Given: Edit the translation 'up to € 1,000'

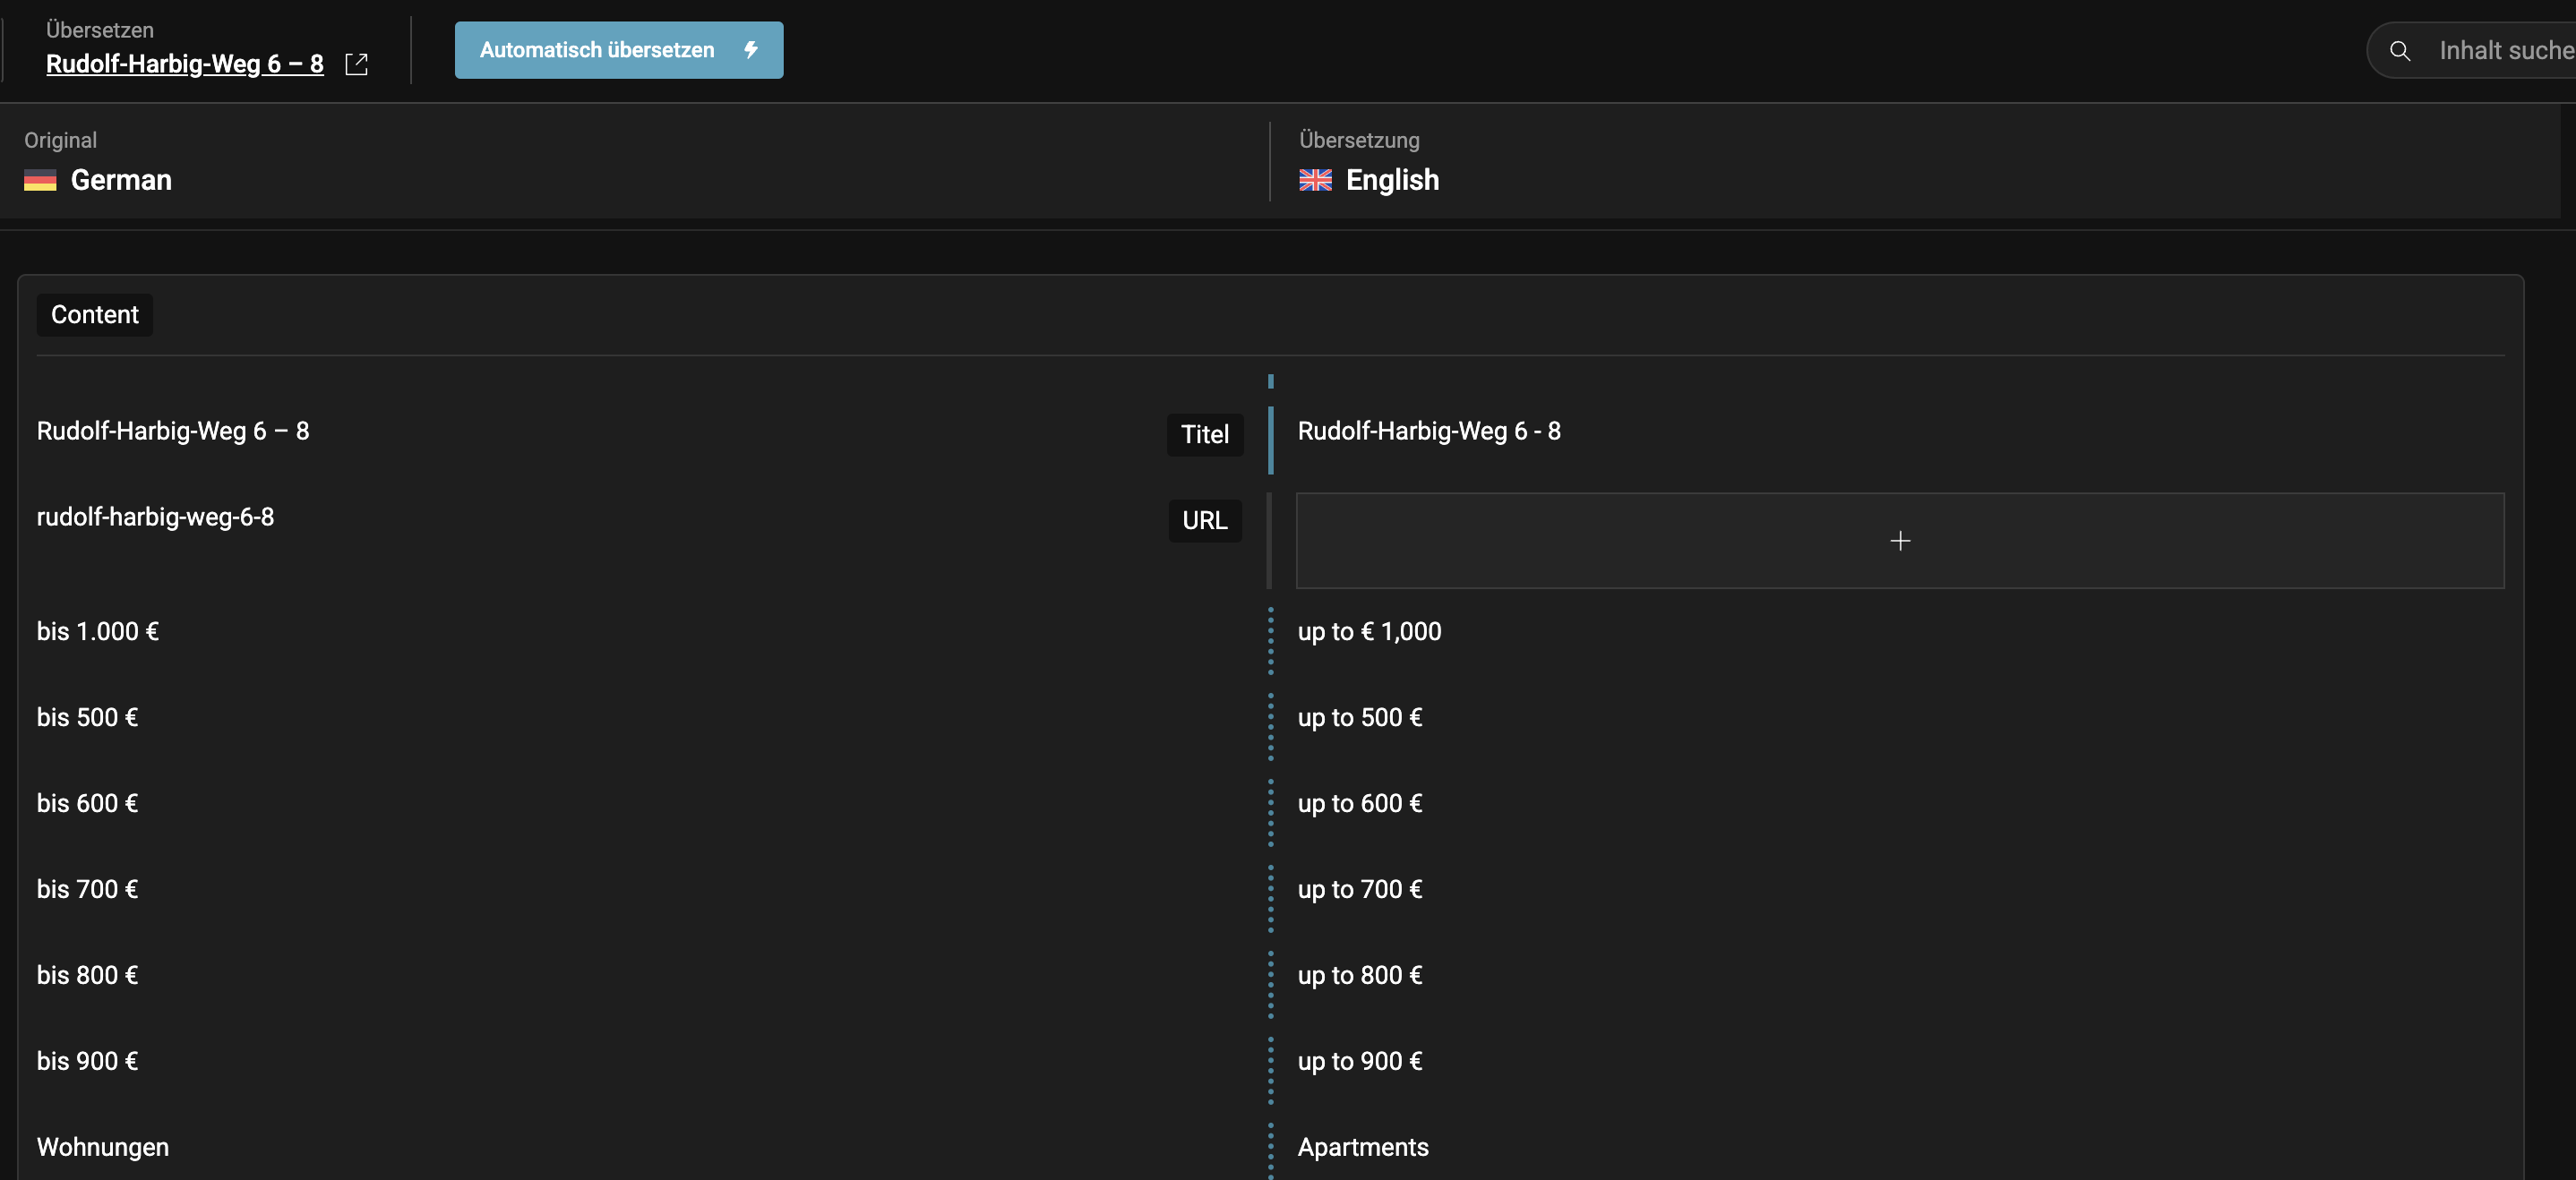Looking at the screenshot, I should point(1368,631).
